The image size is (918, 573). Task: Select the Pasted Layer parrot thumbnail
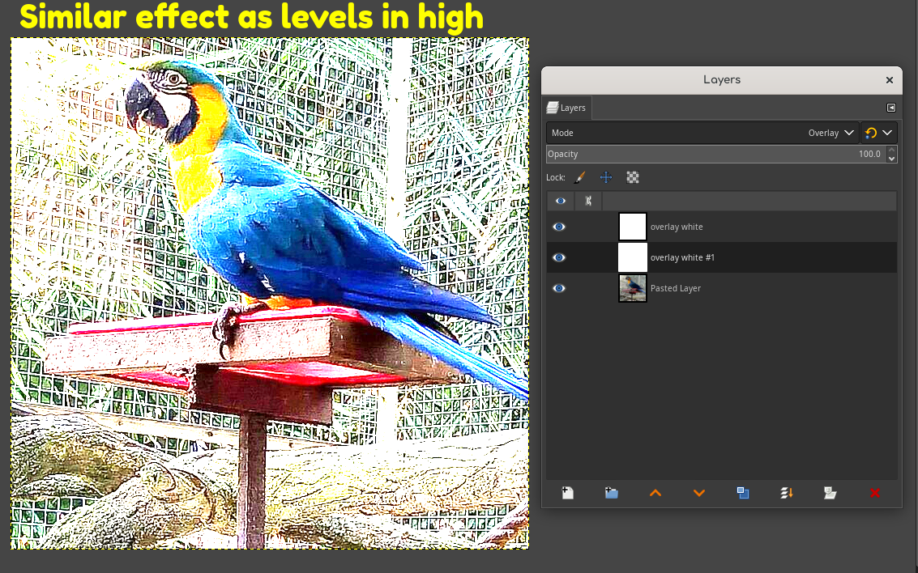tap(632, 288)
